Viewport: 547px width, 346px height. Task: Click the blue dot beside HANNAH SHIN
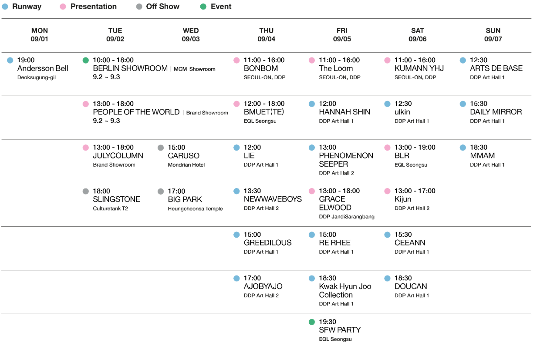(311, 104)
